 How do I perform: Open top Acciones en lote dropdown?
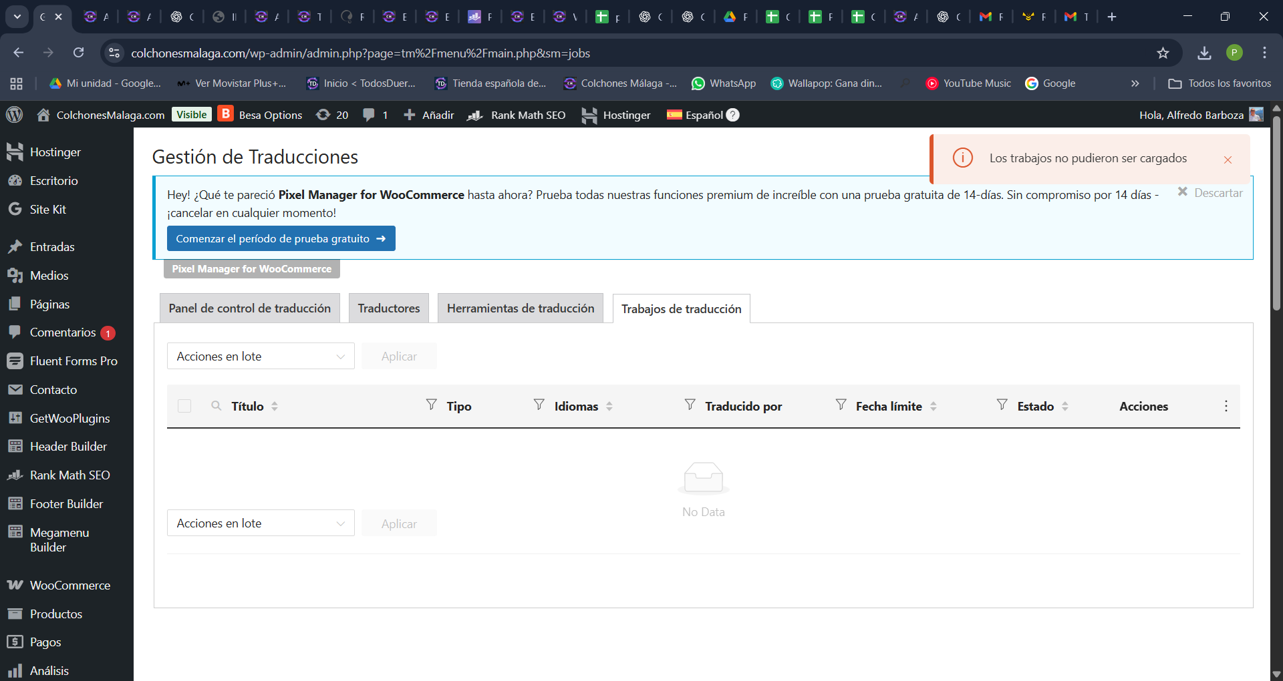click(x=261, y=357)
